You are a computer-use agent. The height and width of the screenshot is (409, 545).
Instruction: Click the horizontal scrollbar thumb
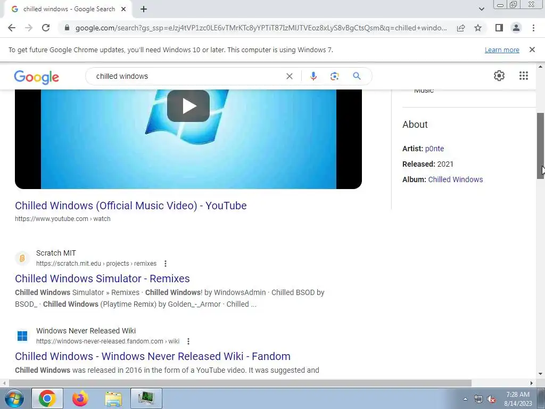point(240,383)
